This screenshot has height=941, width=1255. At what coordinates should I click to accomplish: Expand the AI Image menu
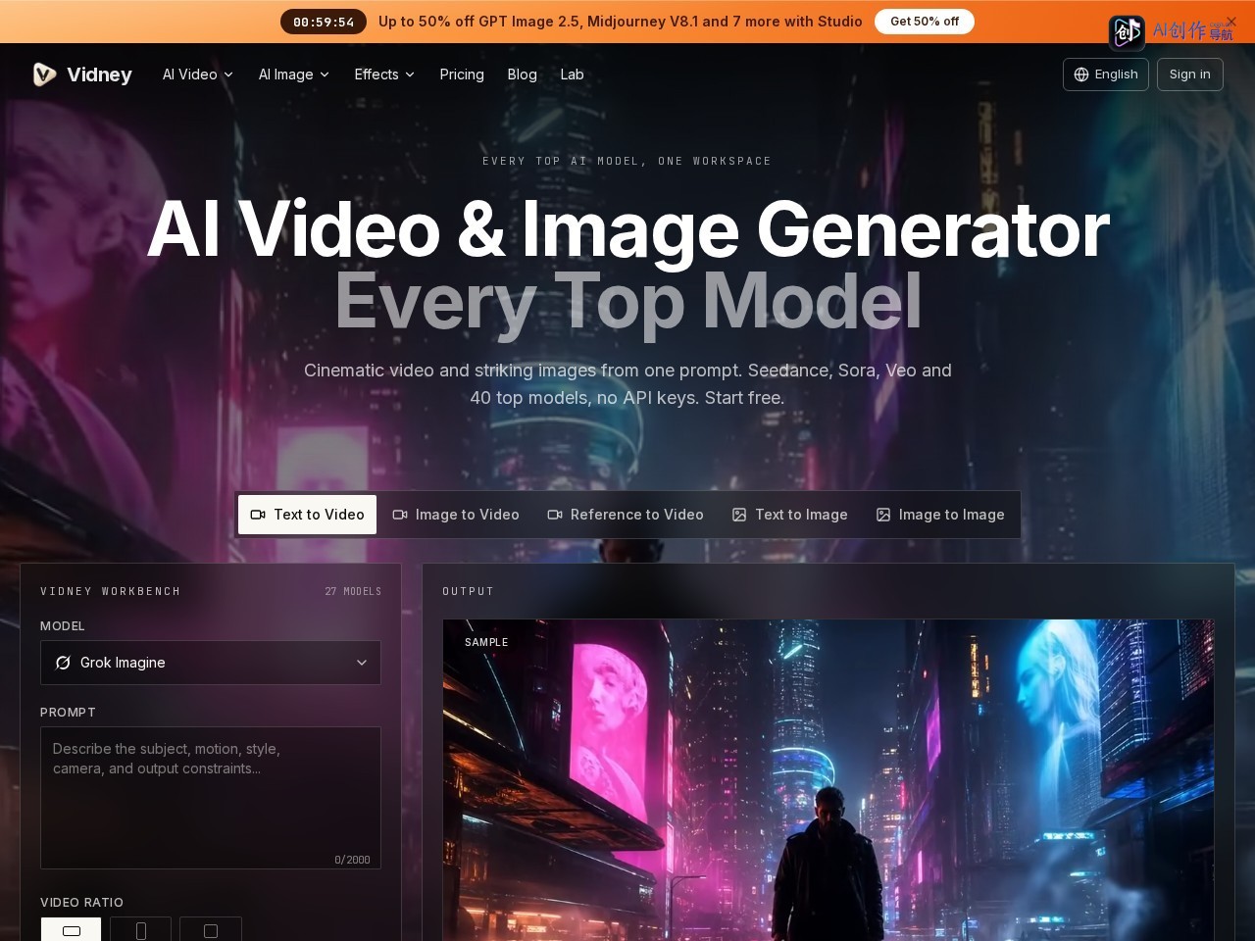(294, 74)
